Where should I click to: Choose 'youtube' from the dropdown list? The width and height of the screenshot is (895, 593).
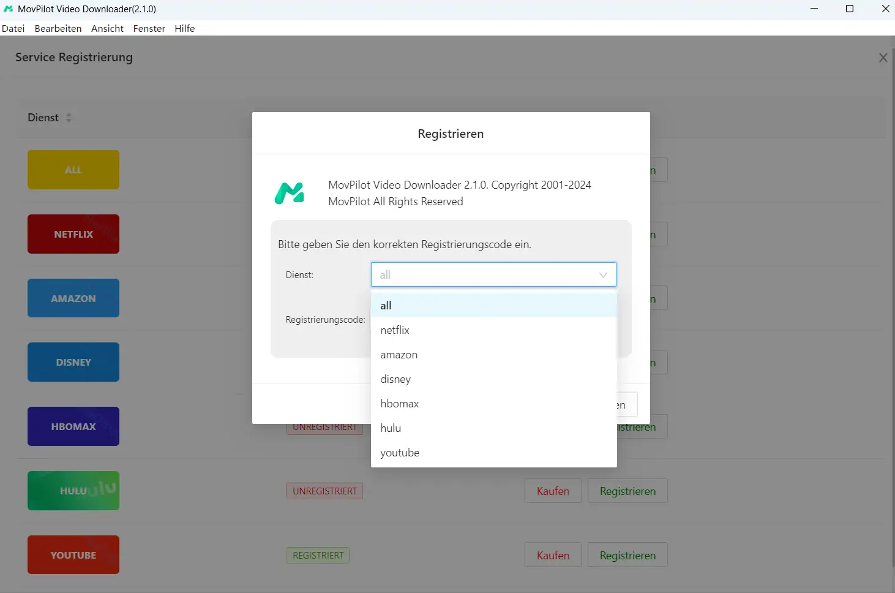point(493,452)
